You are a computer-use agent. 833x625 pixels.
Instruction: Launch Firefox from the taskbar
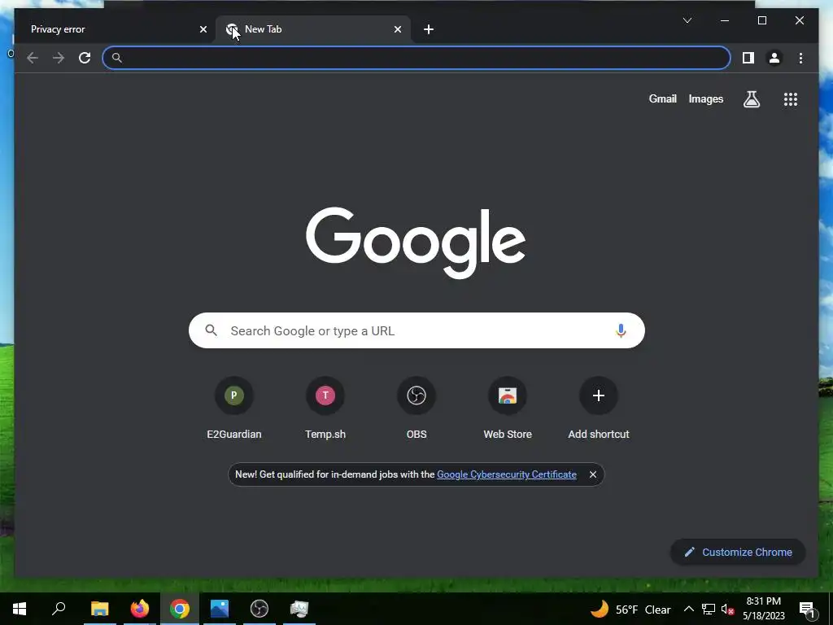pyautogui.click(x=140, y=609)
